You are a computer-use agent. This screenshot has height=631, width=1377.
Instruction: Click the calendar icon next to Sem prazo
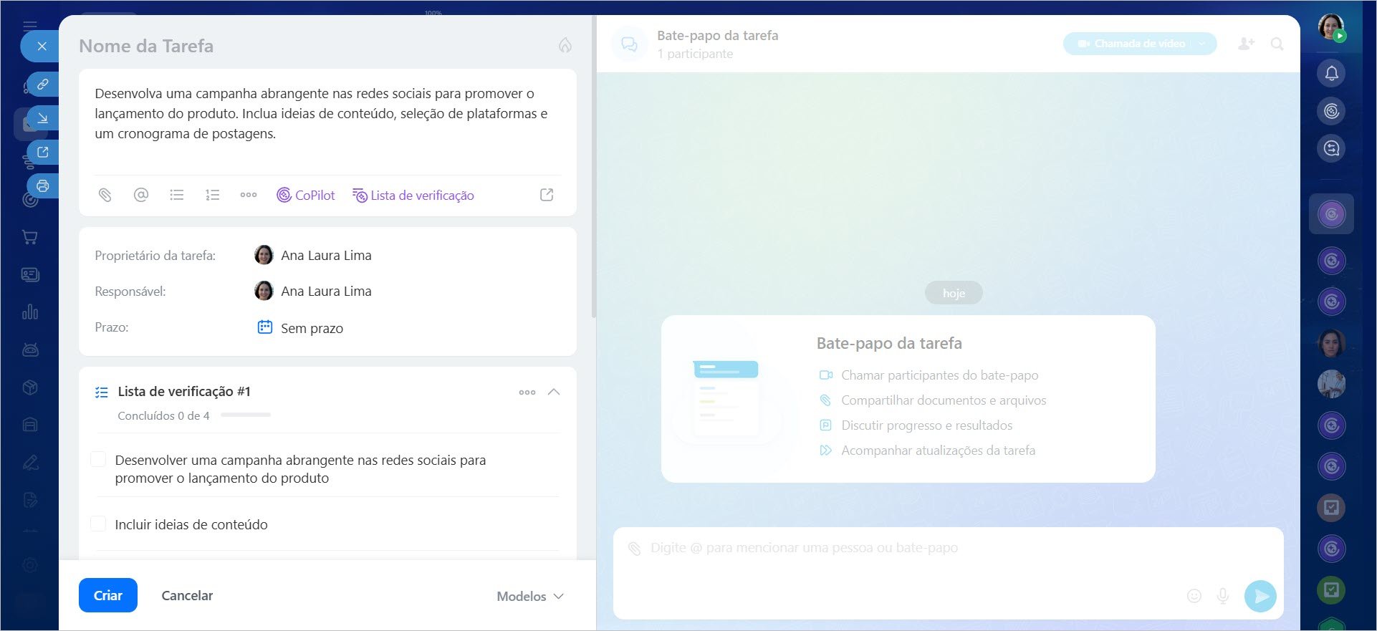point(265,327)
